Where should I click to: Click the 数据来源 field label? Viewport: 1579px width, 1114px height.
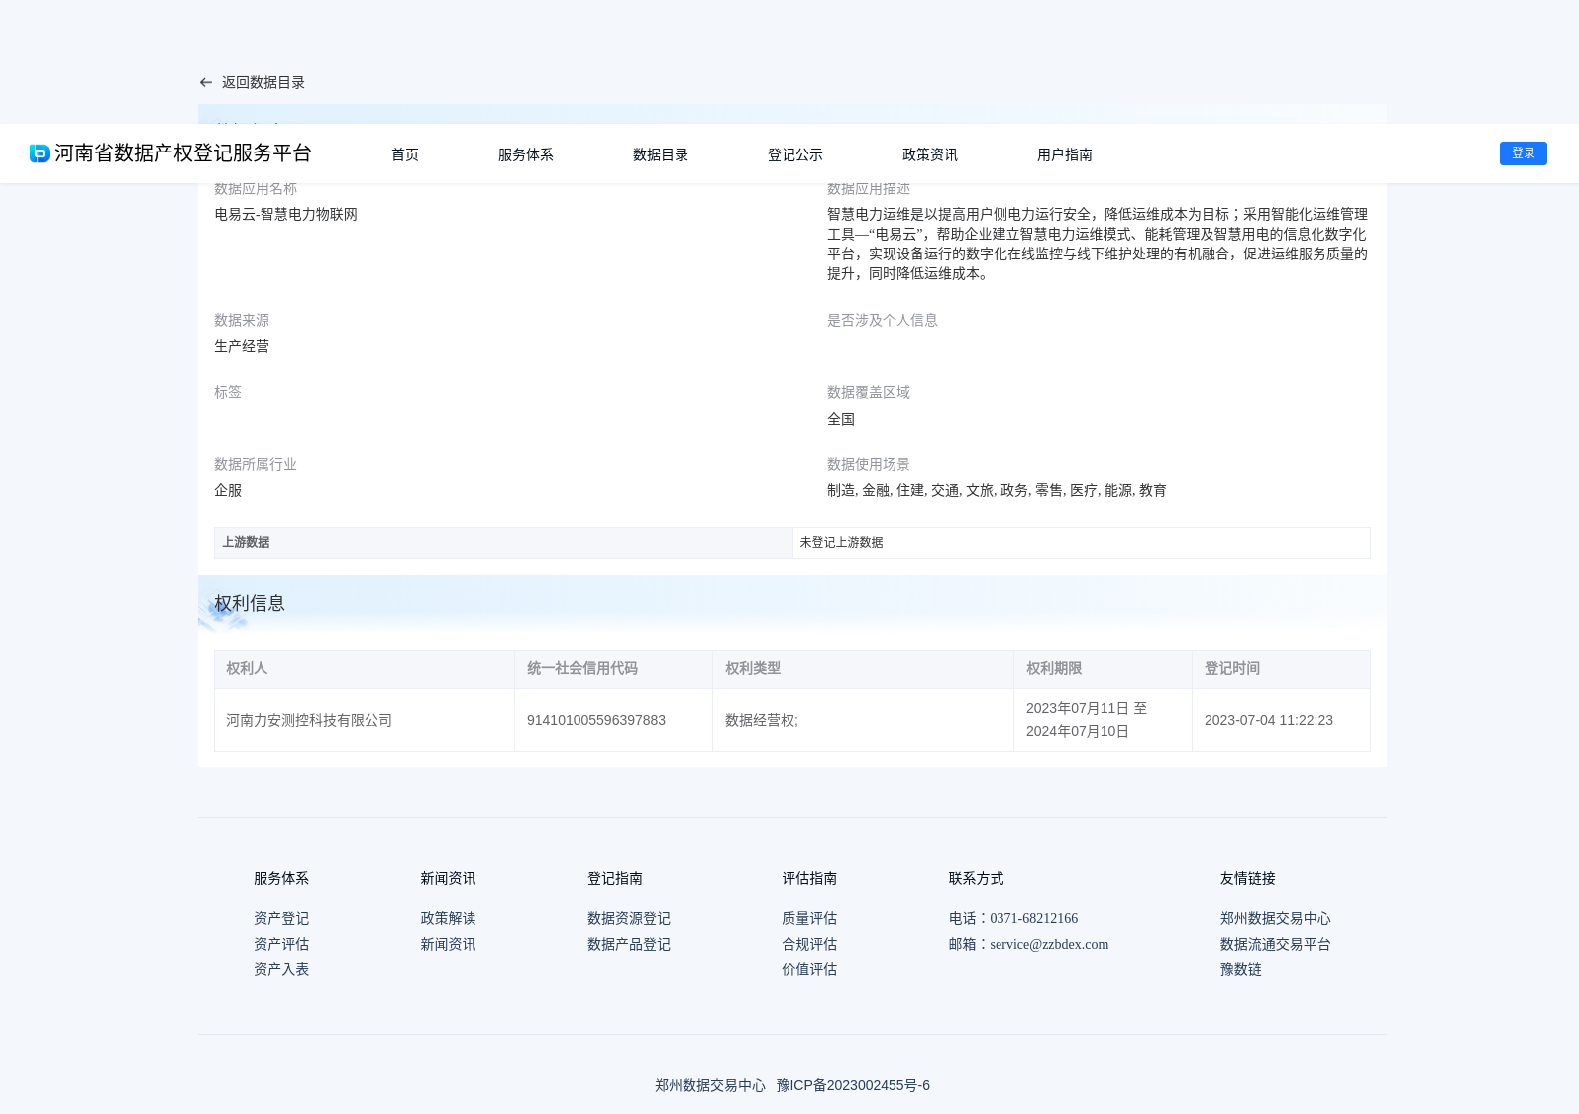pos(242,320)
